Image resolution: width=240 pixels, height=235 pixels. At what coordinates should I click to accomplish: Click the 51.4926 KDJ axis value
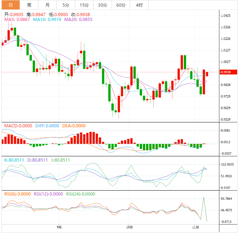(x=227, y=176)
